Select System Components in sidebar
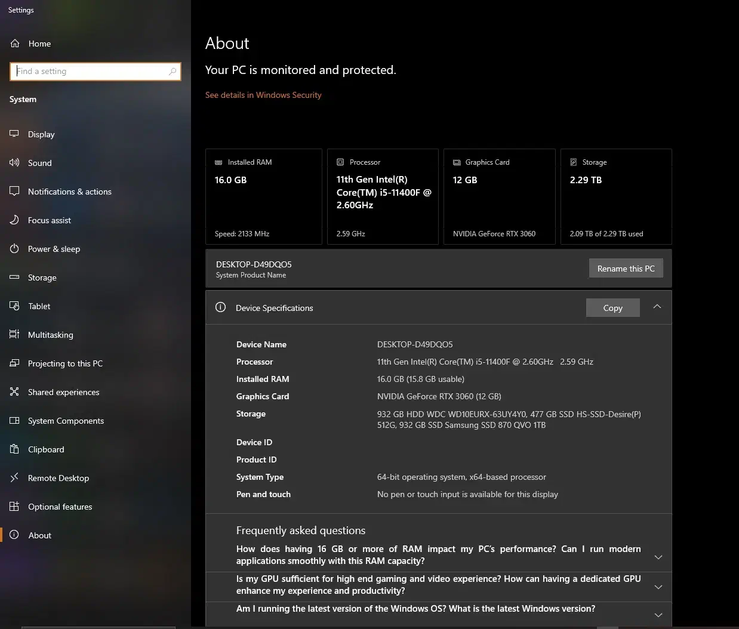This screenshot has height=629, width=739. point(66,421)
